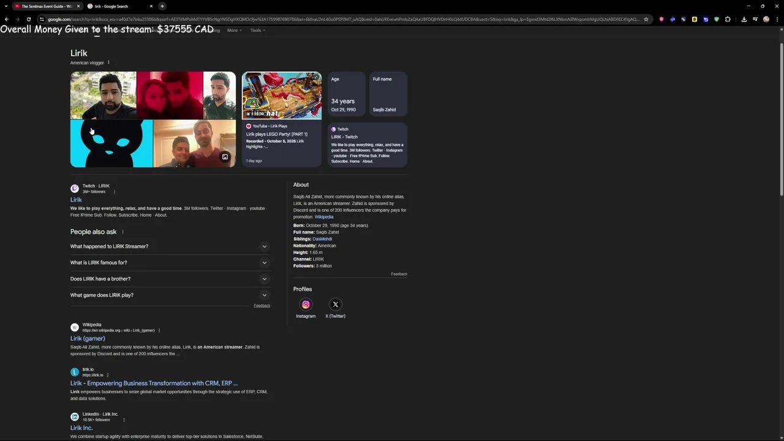
Task: Open the browser Downloads icon
Action: coord(744,19)
